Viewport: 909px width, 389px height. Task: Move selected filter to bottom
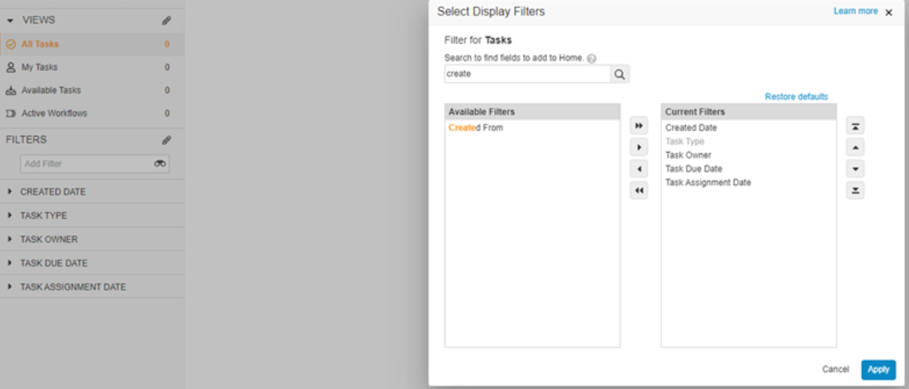[x=855, y=191]
